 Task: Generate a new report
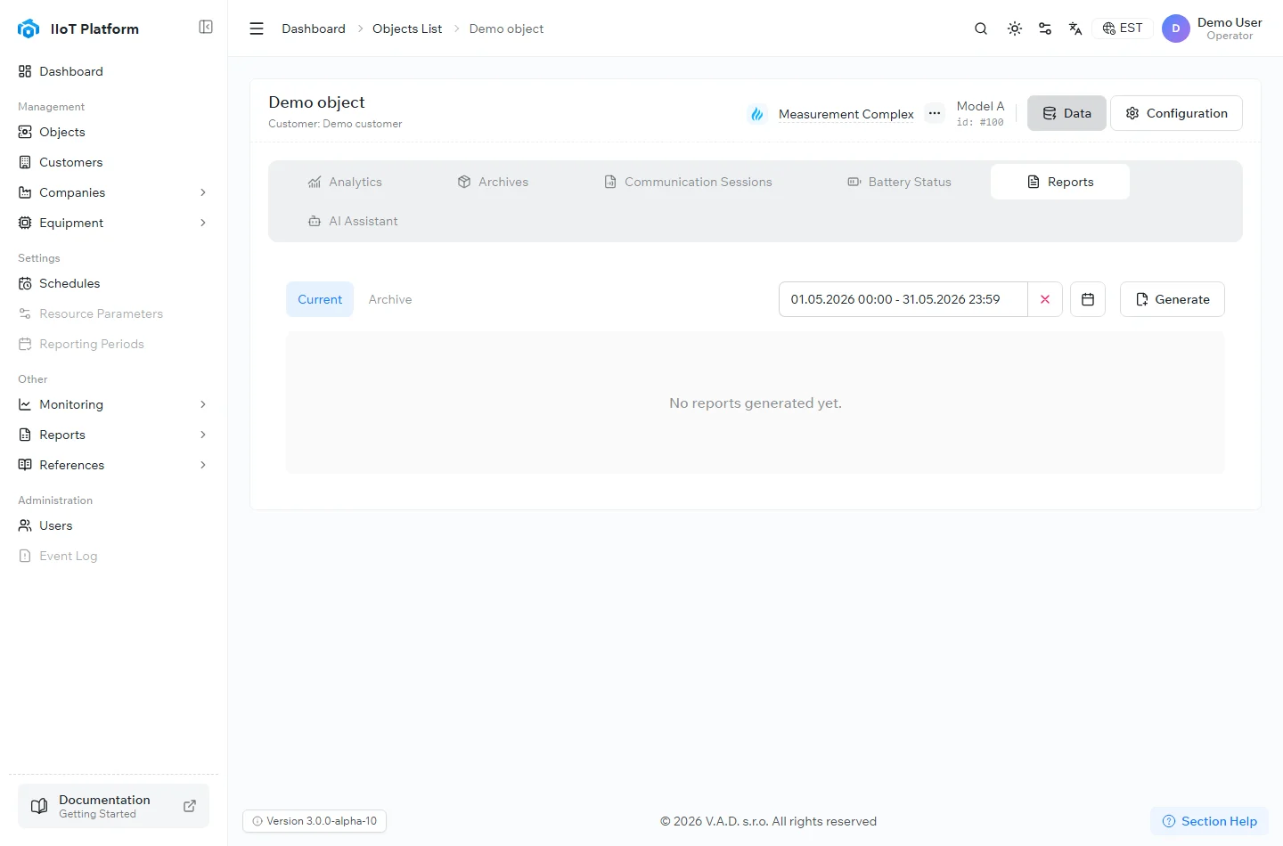tap(1173, 299)
